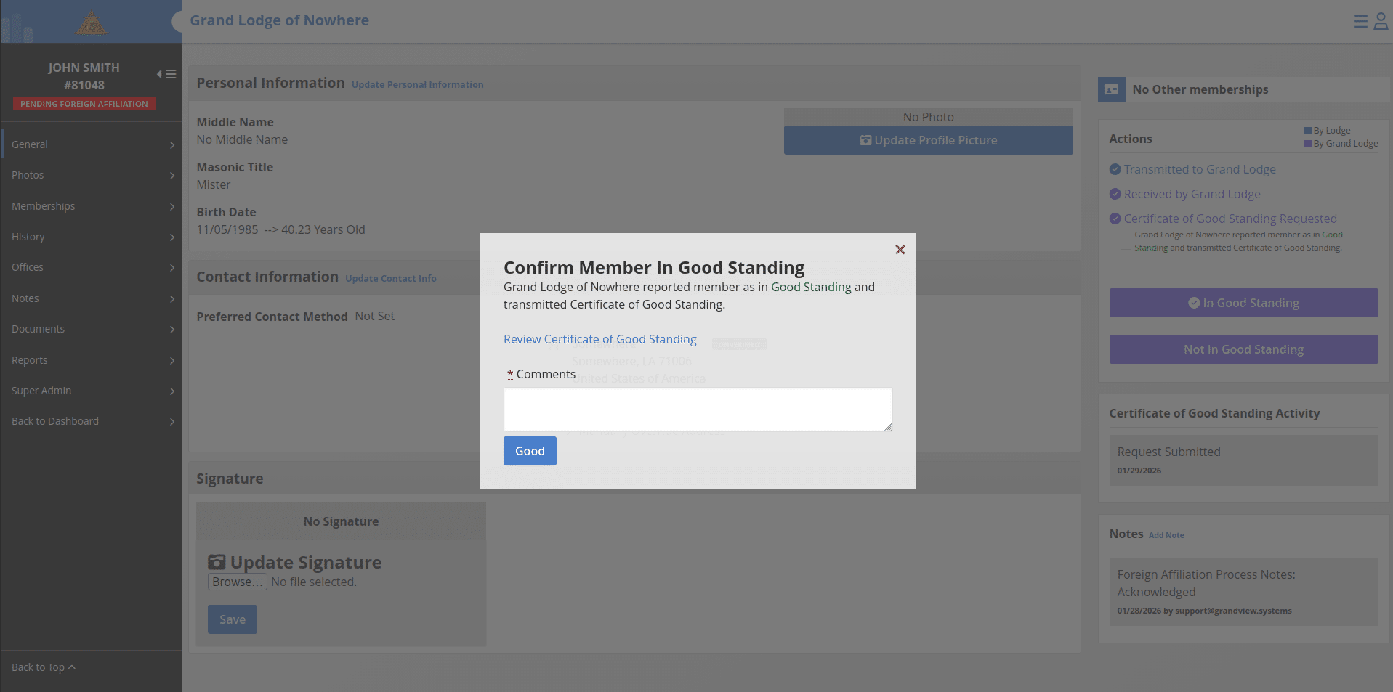This screenshot has width=1393, height=692.
Task: Click the Transmitted to Grand Lodge check icon
Action: 1115,169
